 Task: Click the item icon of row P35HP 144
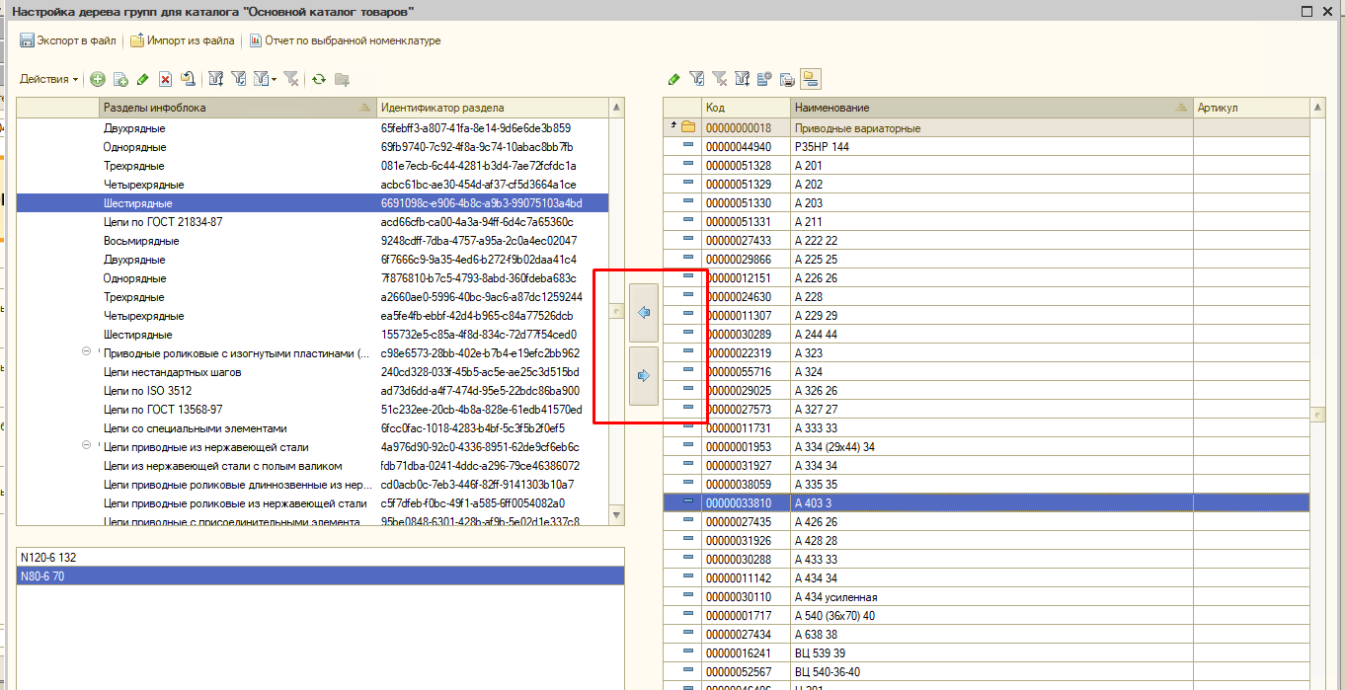[x=688, y=146]
